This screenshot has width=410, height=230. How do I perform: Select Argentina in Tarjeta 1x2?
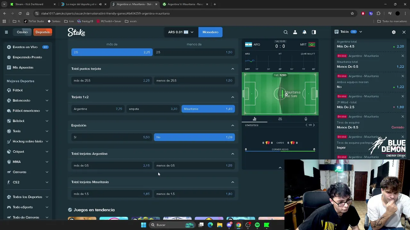click(x=98, y=109)
